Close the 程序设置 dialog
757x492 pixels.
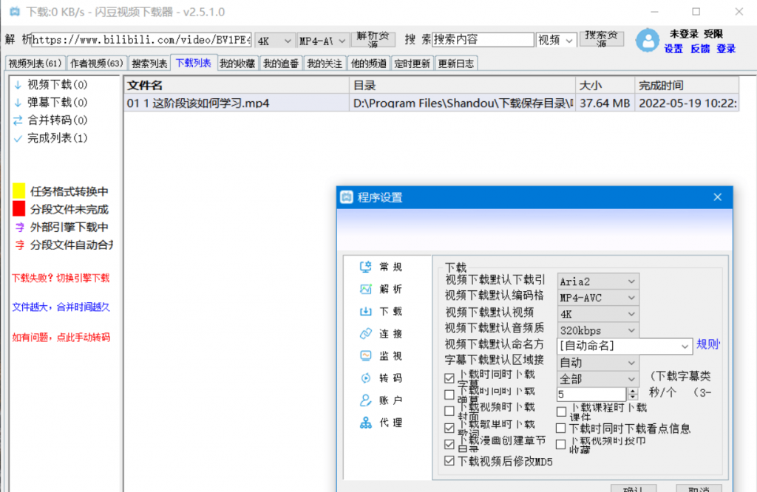tap(717, 197)
